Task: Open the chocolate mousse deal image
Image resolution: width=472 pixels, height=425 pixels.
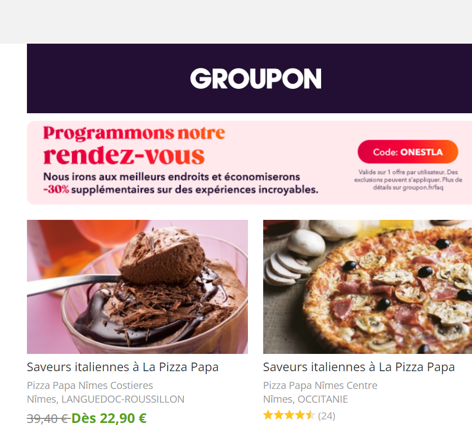Action: 137,287
